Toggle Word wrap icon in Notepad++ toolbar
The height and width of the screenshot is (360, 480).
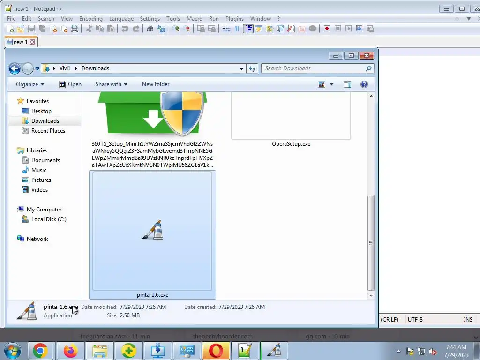[226, 29]
